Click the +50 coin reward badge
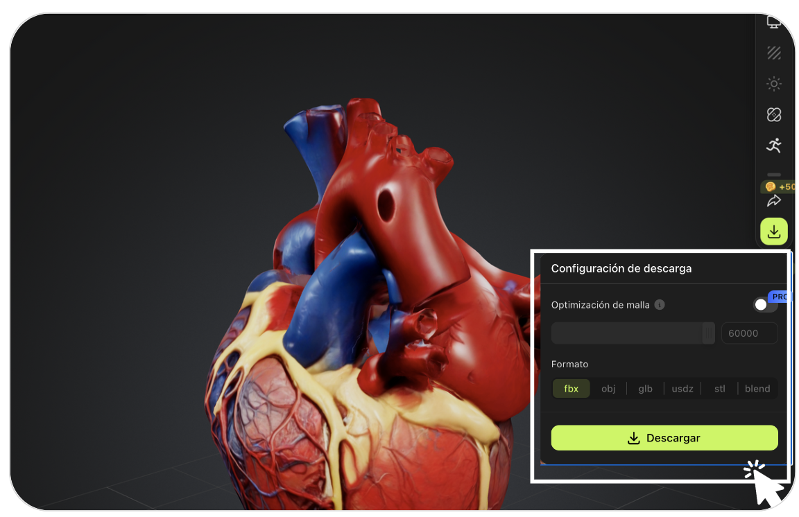The image size is (799, 517). pyautogui.click(x=779, y=187)
